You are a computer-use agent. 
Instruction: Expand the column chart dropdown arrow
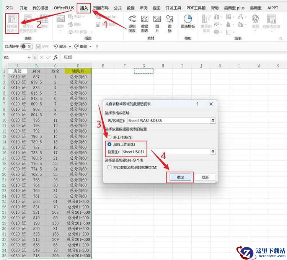coord(221,17)
